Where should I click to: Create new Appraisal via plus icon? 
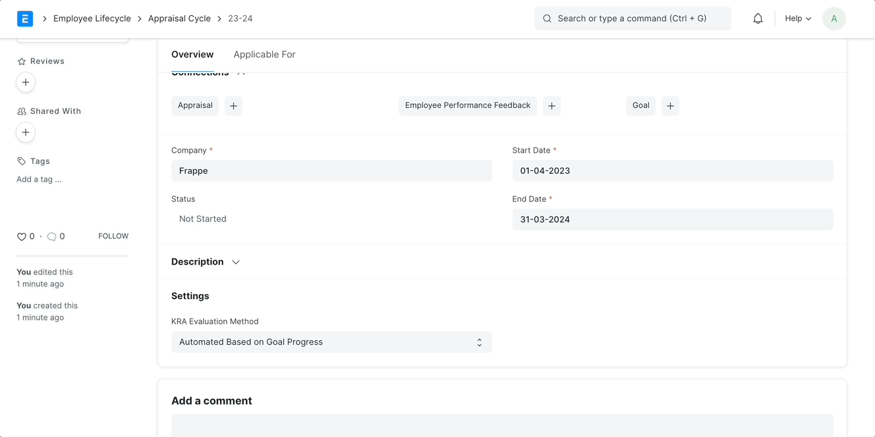(x=233, y=106)
